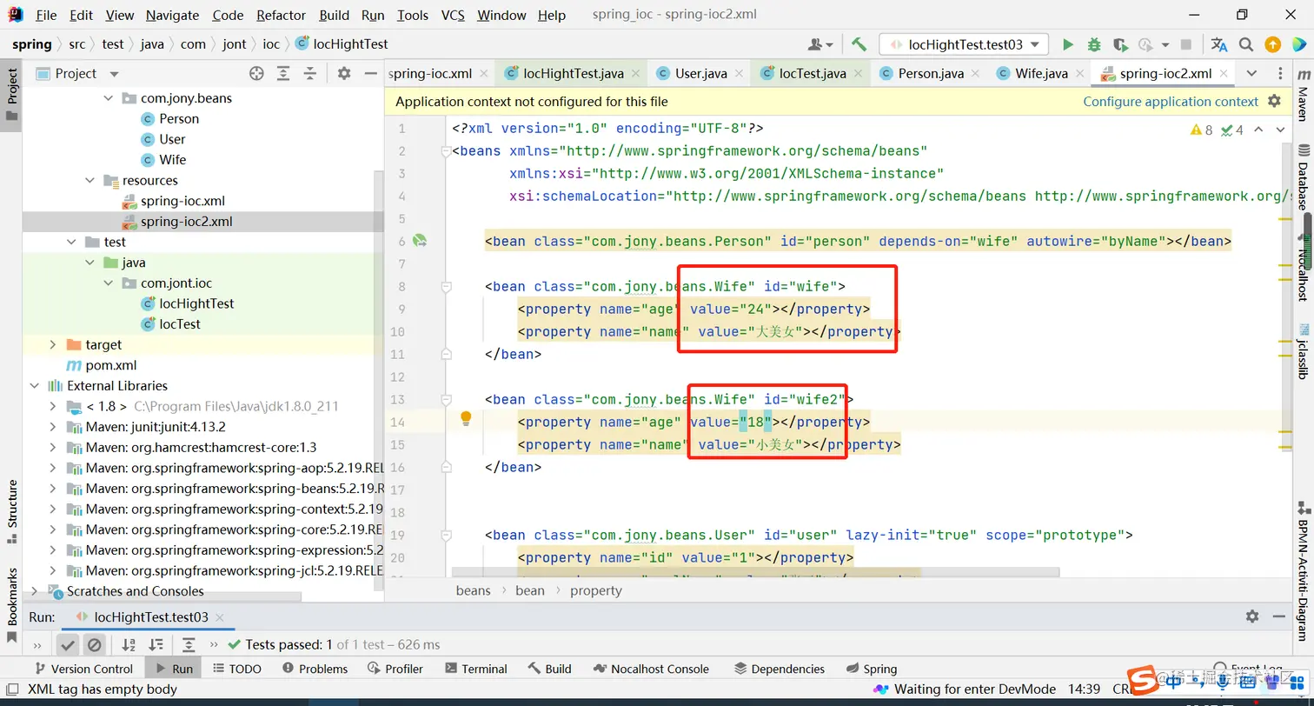Screen dimensions: 1314x706
Task: Select the Person class in the Project tree
Action: 179,119
